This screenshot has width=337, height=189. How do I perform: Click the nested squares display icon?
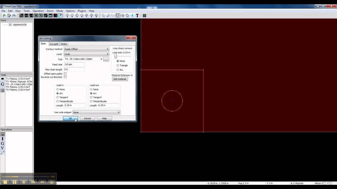[x=36, y=15]
